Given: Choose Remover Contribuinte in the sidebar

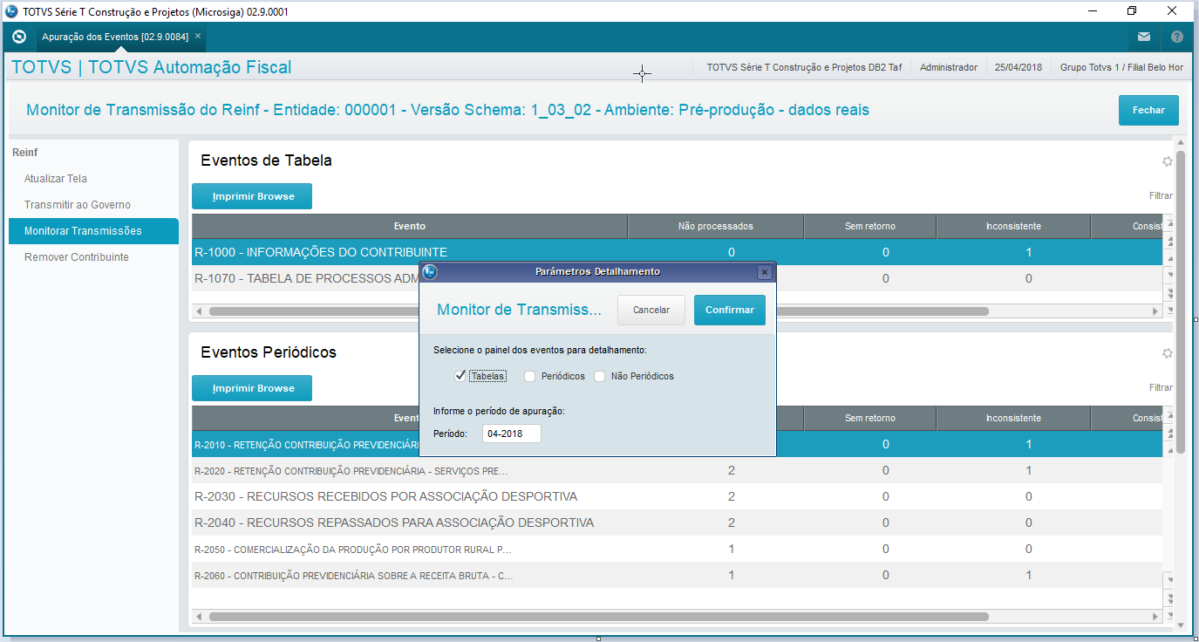Looking at the screenshot, I should tap(77, 257).
